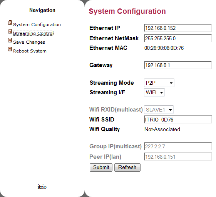This screenshot has width=216, height=197.
Task: Focus the Ethernet IP input field
Action: [178, 28]
